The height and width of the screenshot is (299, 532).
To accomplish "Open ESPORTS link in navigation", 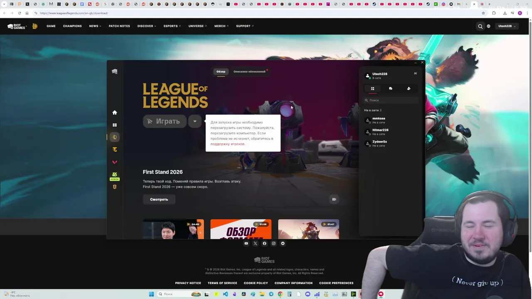I will tap(172, 26).
